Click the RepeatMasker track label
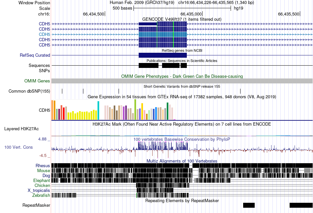The height and width of the screenshot is (213, 313). [x=36, y=205]
